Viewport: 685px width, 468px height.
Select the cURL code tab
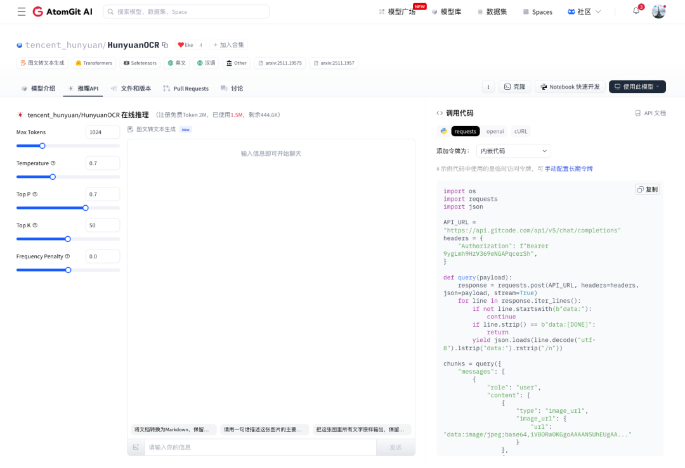coord(521,131)
